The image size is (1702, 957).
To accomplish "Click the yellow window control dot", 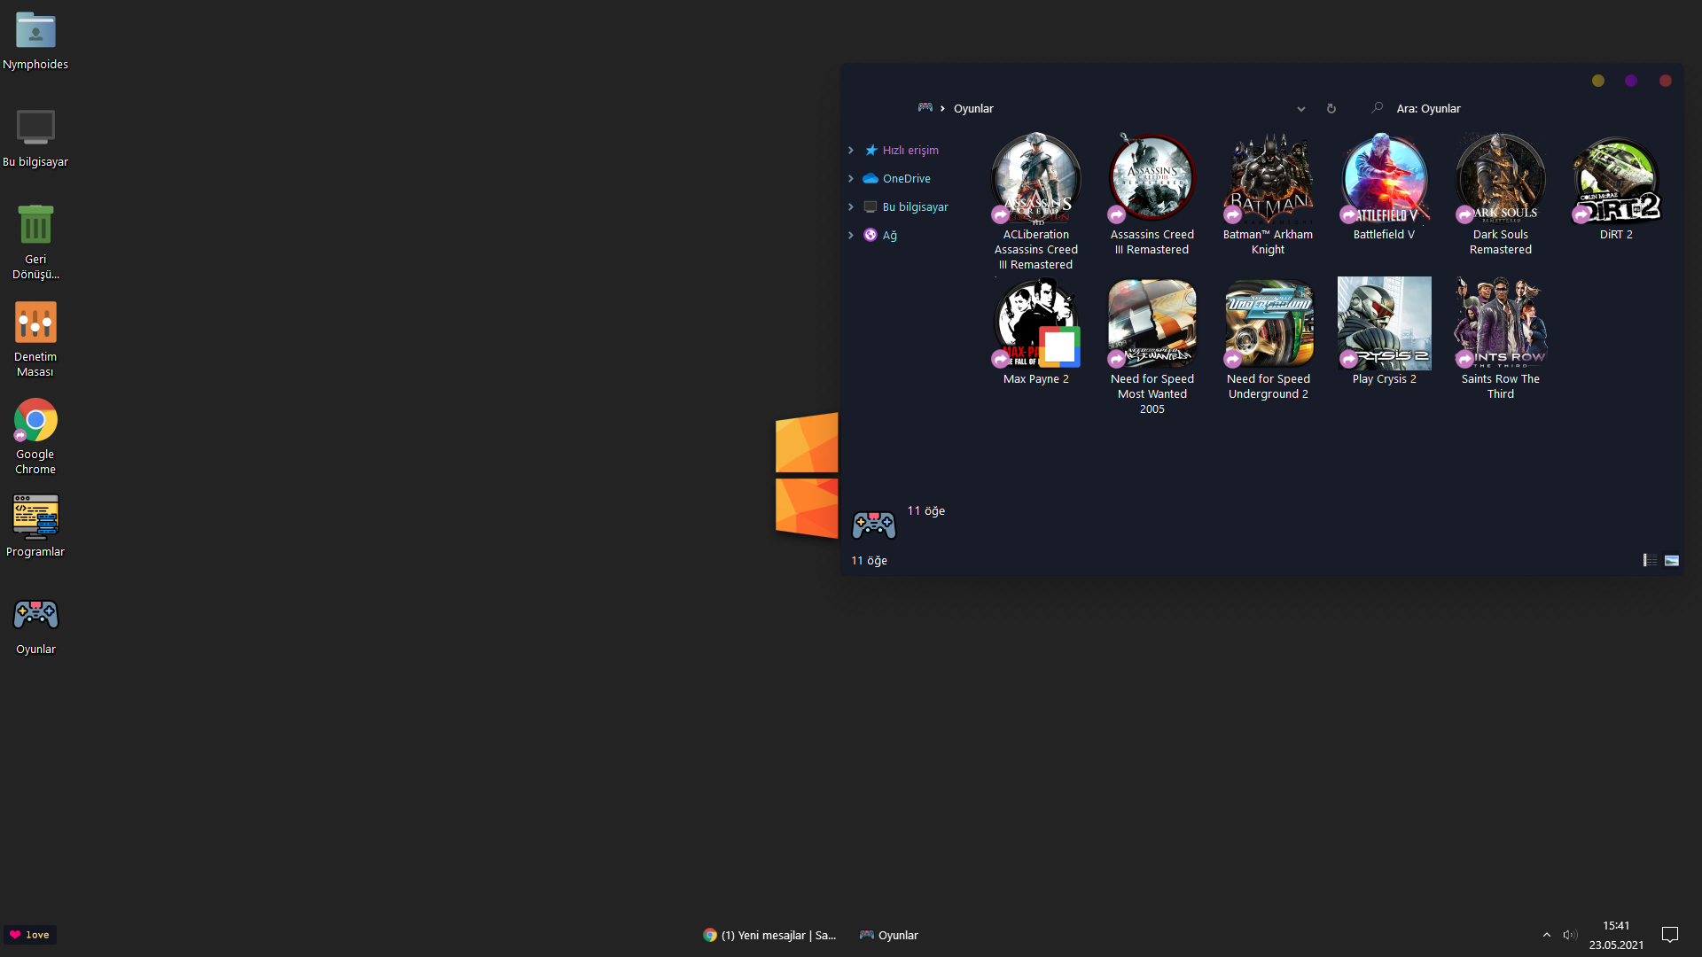I will pos(1597,81).
